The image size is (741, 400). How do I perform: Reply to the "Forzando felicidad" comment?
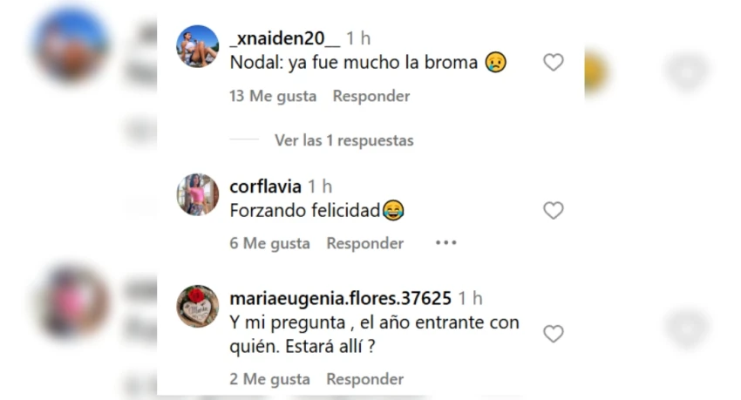coord(364,243)
